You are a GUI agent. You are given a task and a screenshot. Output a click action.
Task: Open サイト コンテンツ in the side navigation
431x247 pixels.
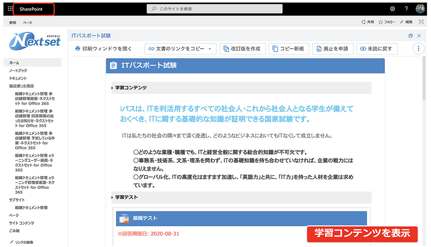click(x=22, y=223)
